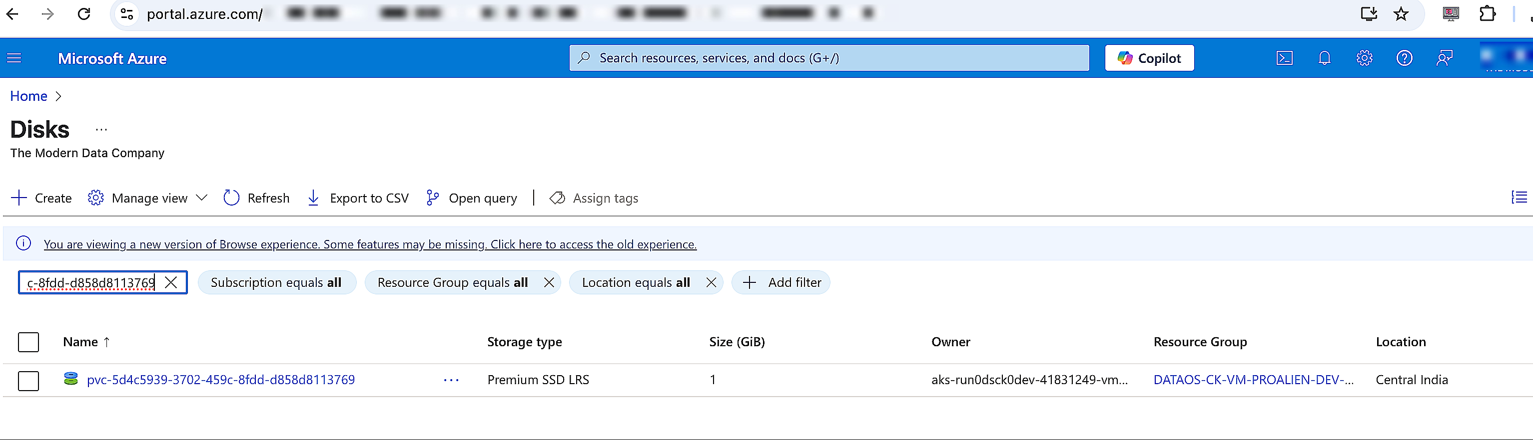Open the browser extensions puzzle icon

(x=1487, y=13)
